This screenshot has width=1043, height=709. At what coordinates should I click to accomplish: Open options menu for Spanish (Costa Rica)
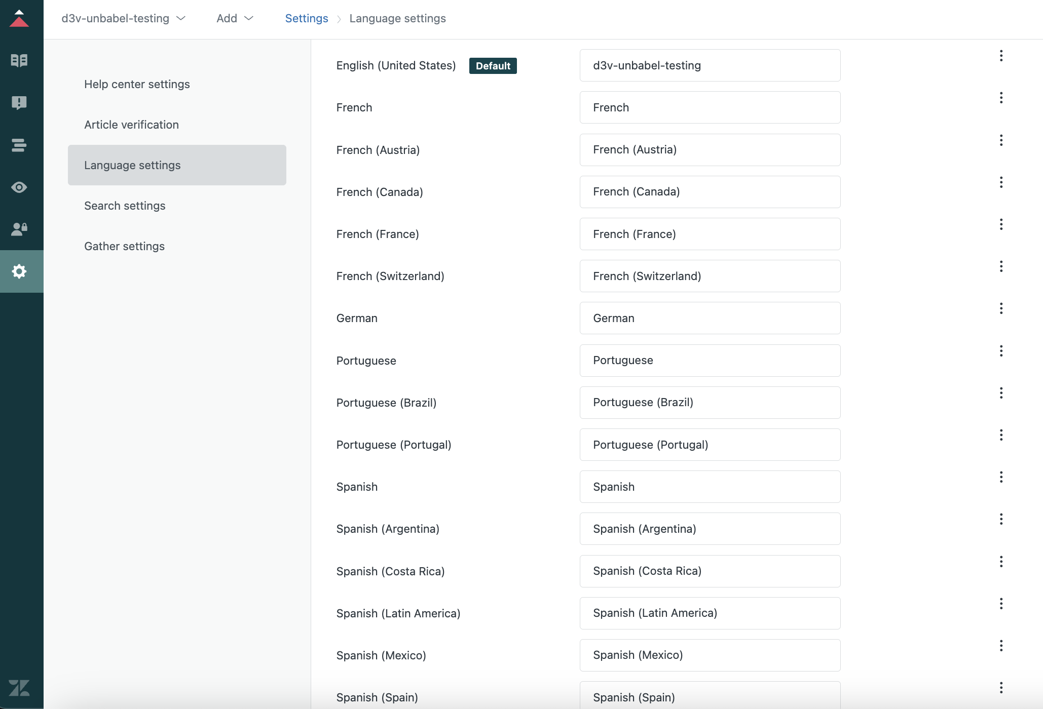(1001, 562)
